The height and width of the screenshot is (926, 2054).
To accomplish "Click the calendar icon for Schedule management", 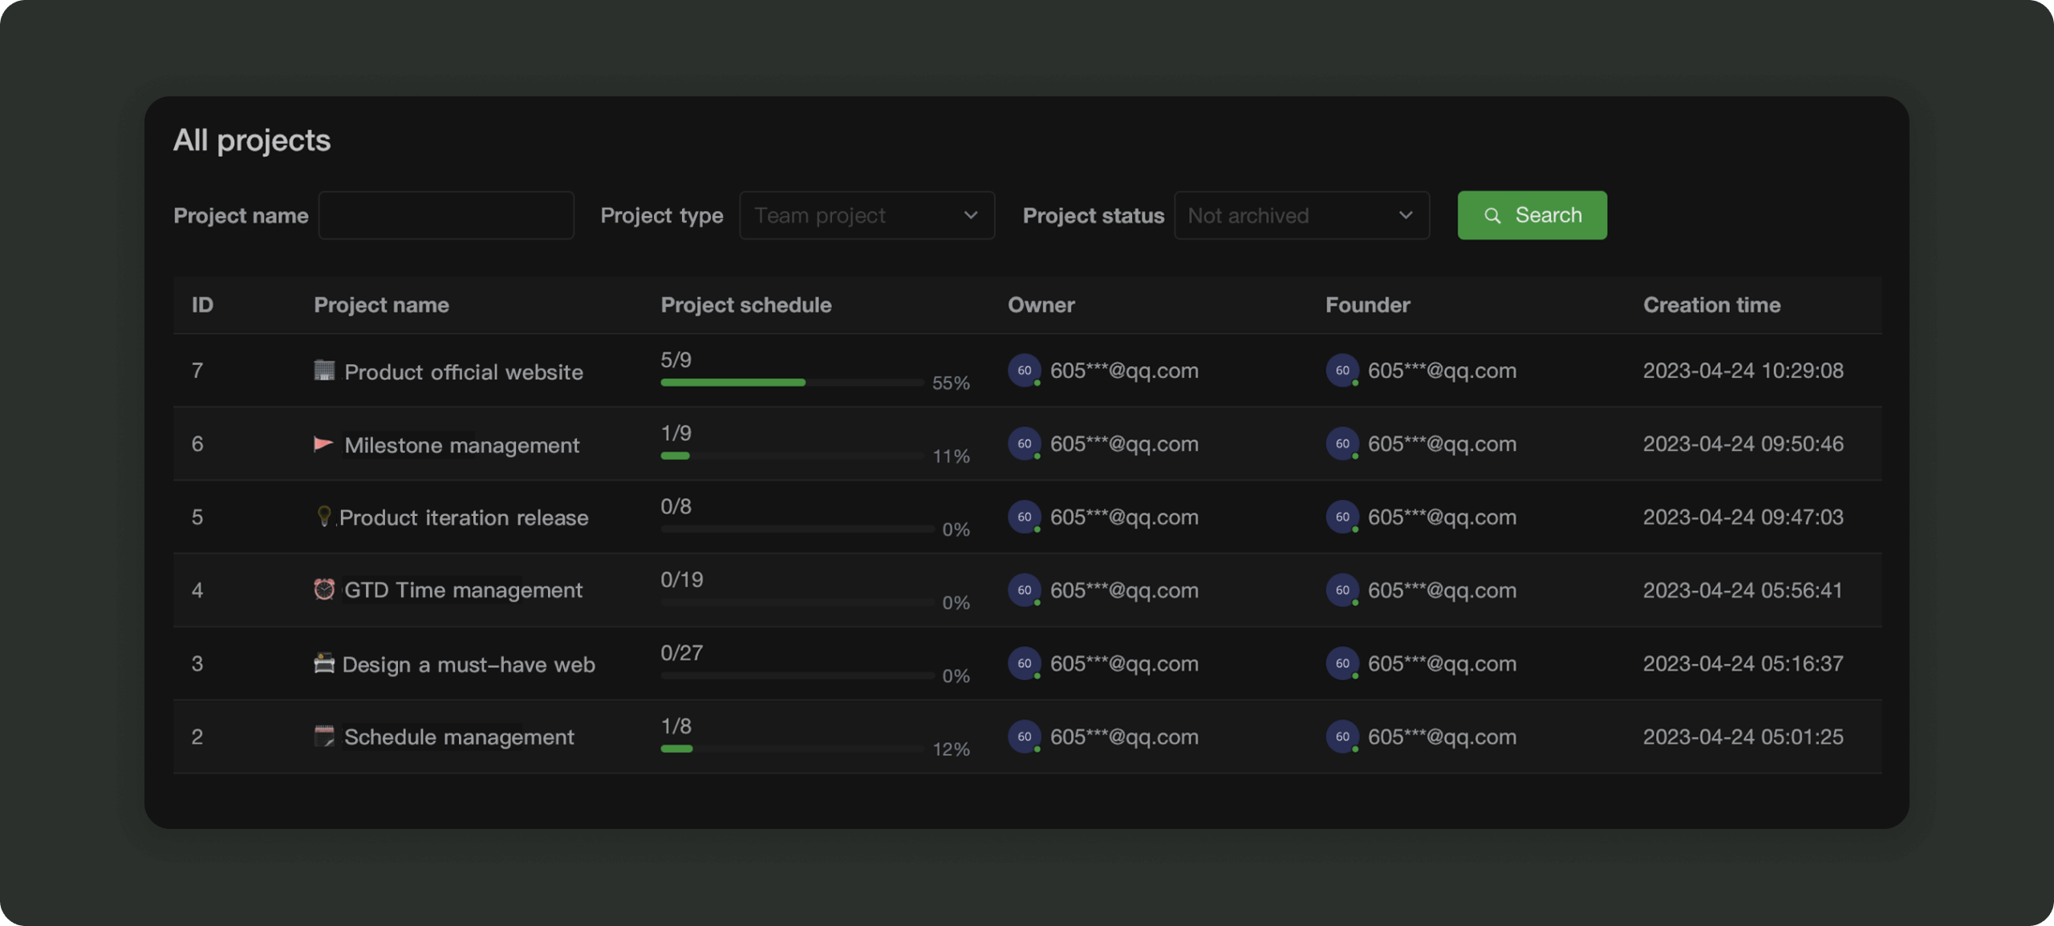I will pos(323,736).
